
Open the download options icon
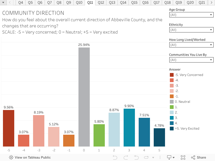171,158
